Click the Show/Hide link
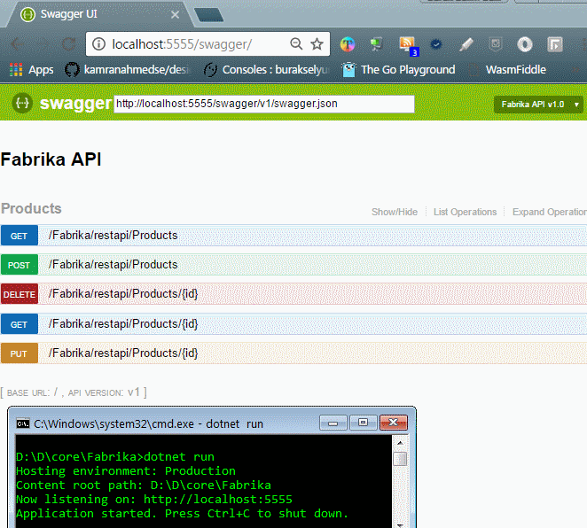587x528 pixels. click(x=395, y=212)
